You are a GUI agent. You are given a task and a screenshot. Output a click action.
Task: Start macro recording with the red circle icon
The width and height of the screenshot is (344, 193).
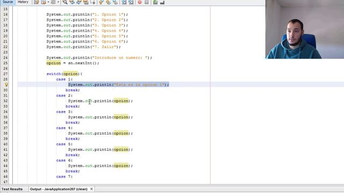point(140,2)
